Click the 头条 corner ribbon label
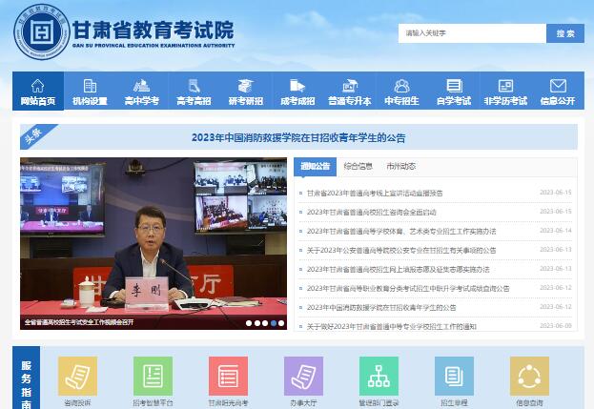This screenshot has width=594, height=409. [x=33, y=134]
